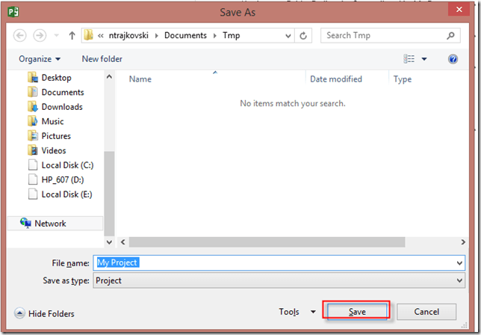Click the Refresh button in address bar
Screen dimensions: 481x335
pyautogui.click(x=304, y=35)
